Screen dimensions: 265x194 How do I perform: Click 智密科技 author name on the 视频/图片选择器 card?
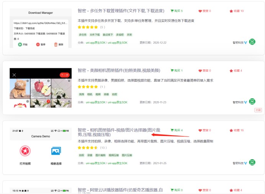pos(238,163)
